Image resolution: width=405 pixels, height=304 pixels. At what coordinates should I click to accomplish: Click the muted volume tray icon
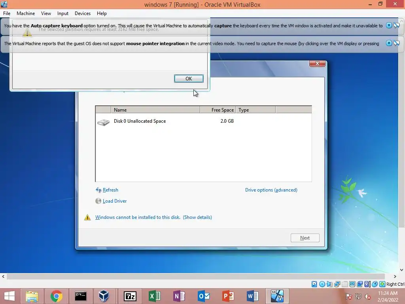367,296
